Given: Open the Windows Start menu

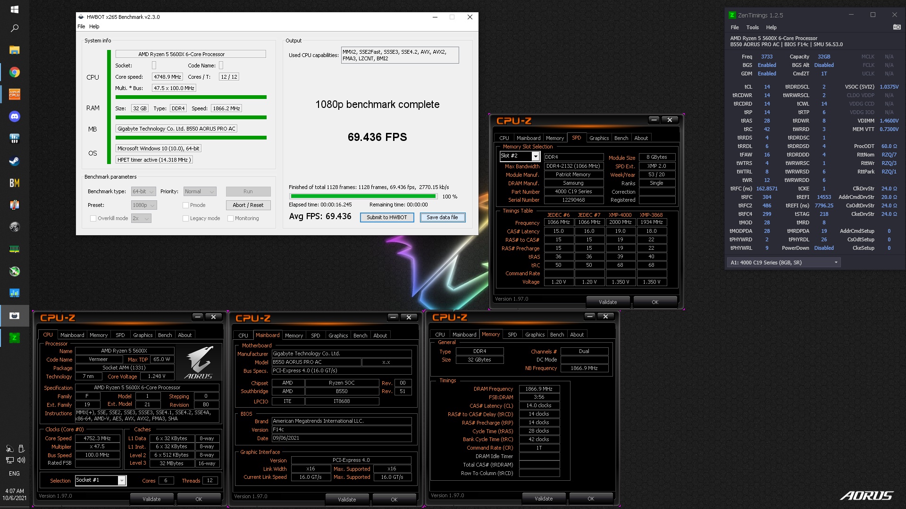Looking at the screenshot, I should click(x=14, y=9).
